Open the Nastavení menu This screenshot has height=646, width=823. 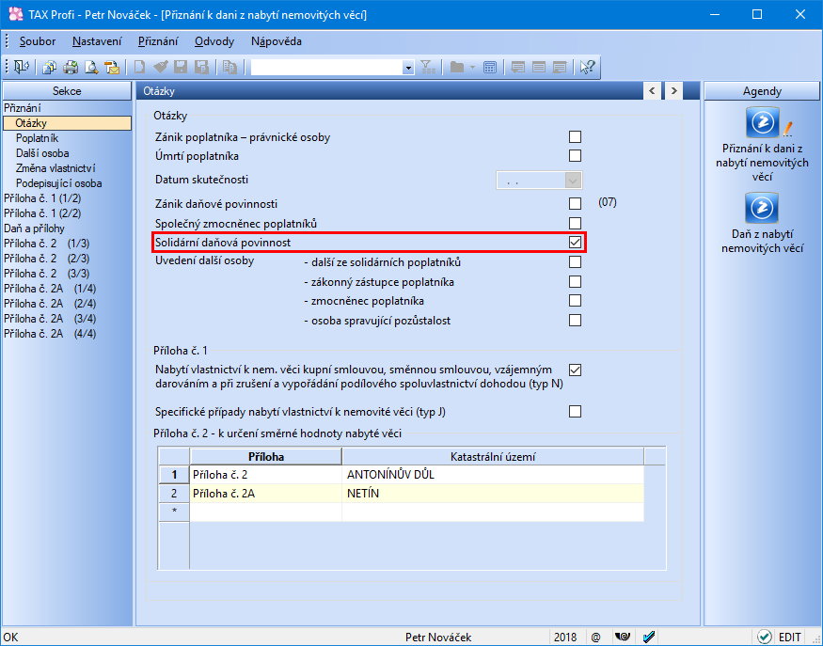coord(97,41)
